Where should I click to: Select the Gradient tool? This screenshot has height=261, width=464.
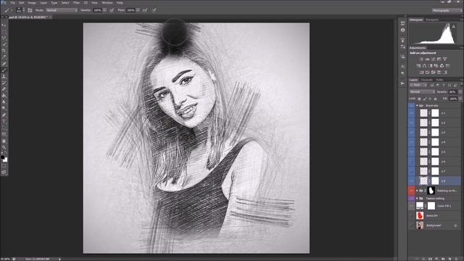[x=4, y=96]
